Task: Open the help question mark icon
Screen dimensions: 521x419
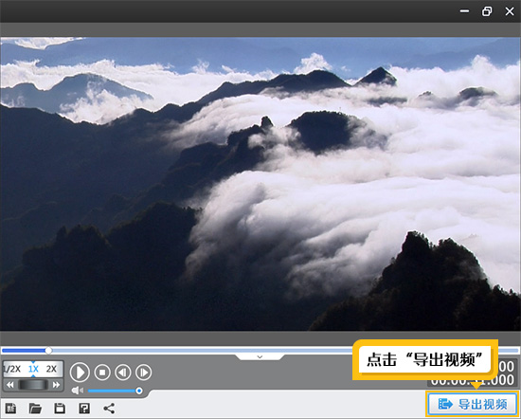Action: coord(84,408)
